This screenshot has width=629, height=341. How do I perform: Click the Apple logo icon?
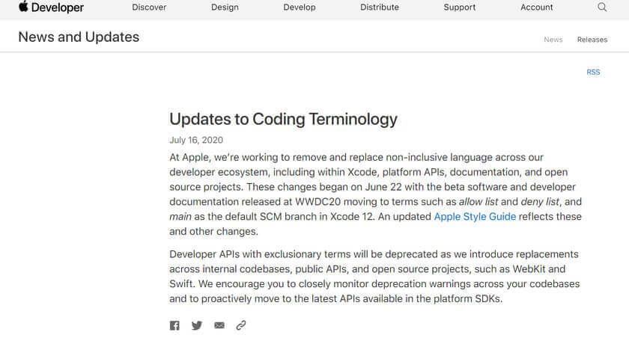click(24, 6)
